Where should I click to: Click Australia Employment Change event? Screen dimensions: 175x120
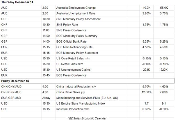click(75, 8)
